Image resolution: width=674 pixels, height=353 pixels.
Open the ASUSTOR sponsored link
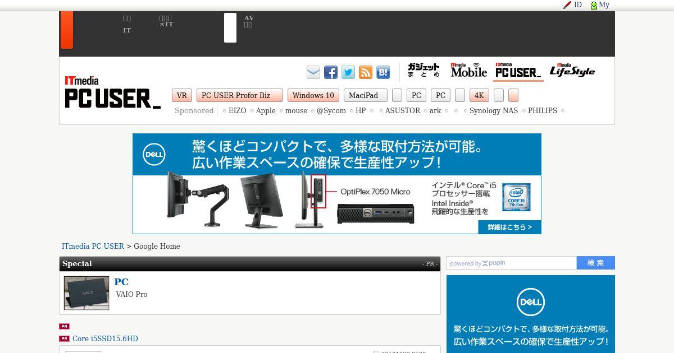pyautogui.click(x=403, y=111)
